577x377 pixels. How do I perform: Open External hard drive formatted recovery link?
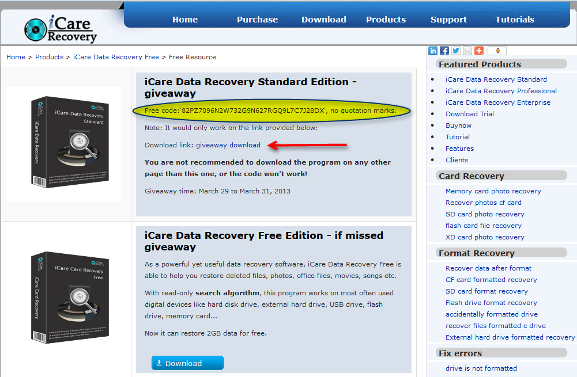click(510, 337)
